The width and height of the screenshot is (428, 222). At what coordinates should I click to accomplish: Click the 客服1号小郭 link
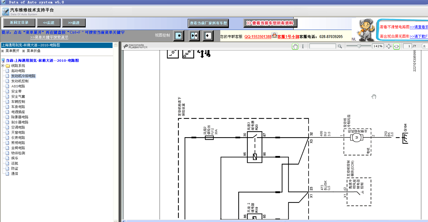(288, 37)
